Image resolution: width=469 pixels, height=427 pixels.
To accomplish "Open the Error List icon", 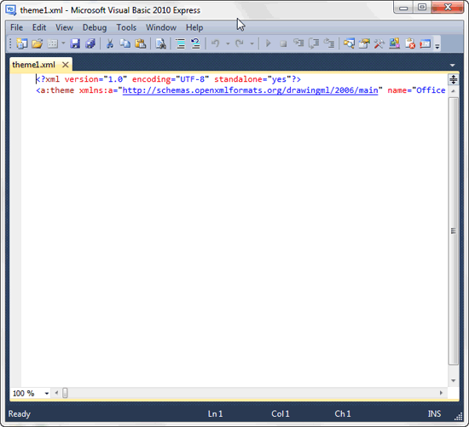I will pos(410,43).
